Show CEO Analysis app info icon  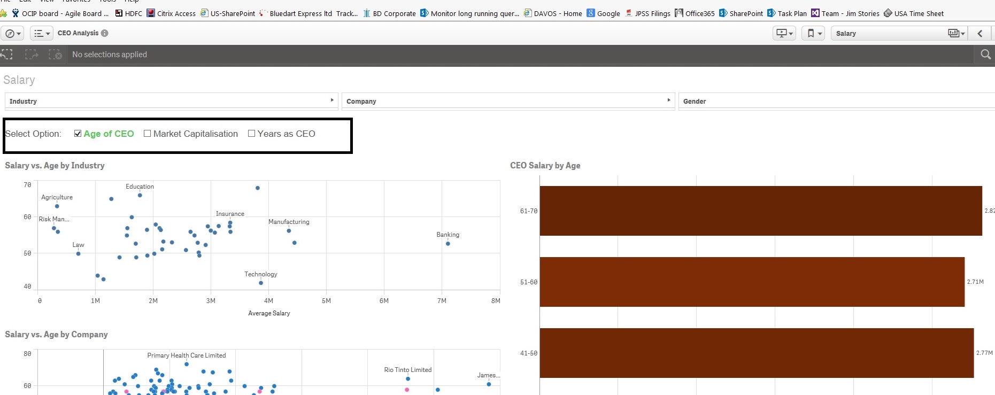coord(105,33)
